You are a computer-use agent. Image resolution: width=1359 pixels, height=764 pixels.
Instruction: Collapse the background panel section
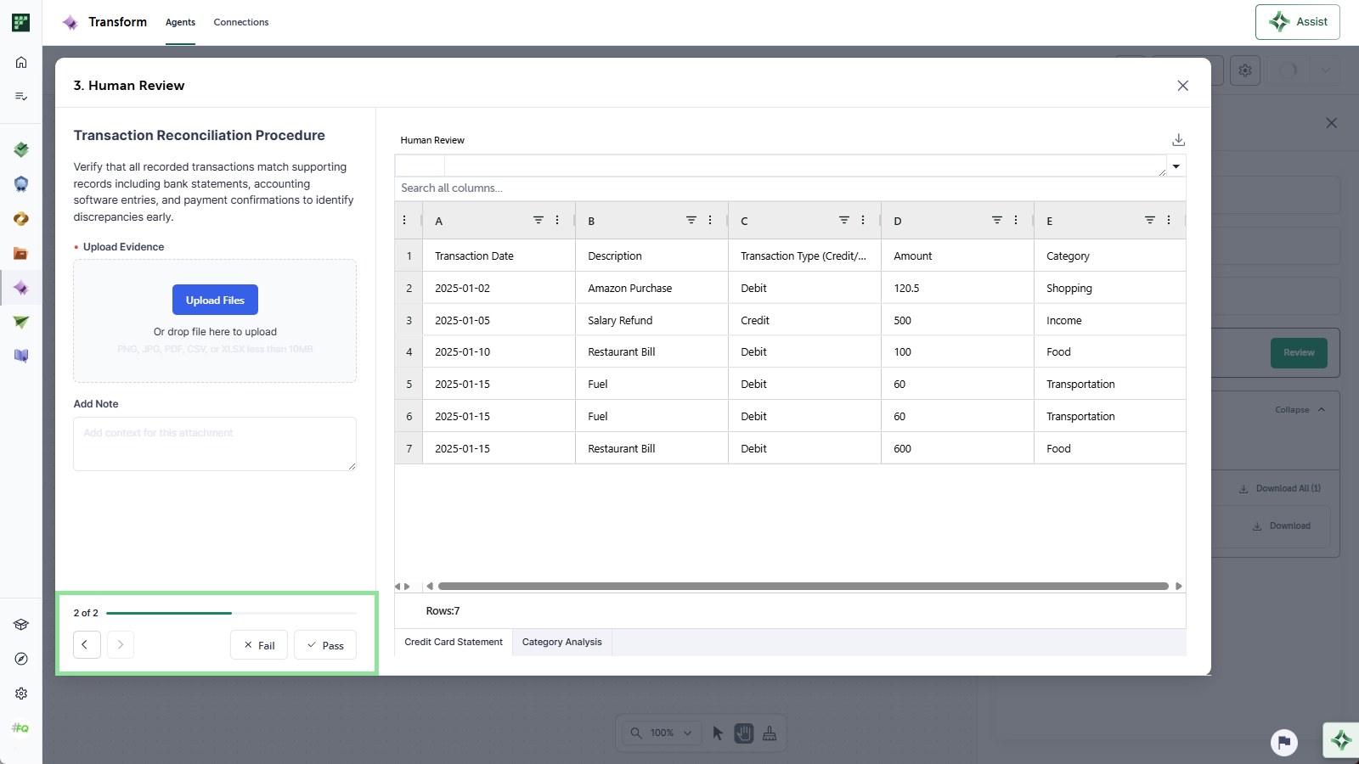pos(1300,410)
